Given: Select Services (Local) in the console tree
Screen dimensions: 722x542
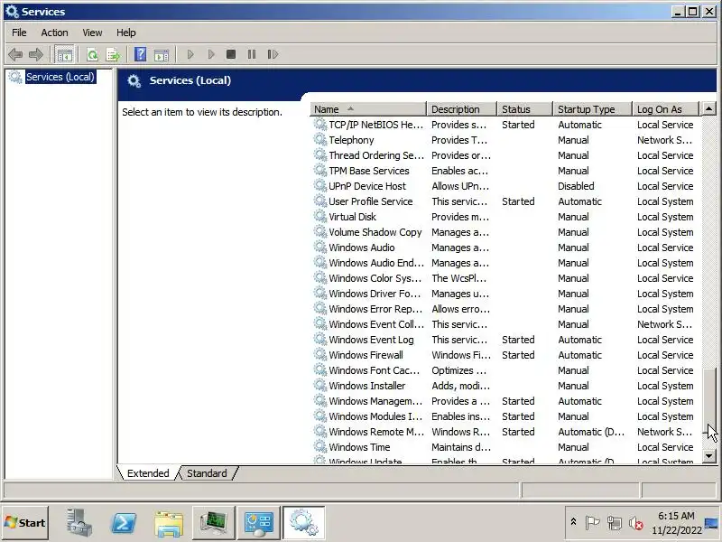Looking at the screenshot, I should pyautogui.click(x=60, y=77).
